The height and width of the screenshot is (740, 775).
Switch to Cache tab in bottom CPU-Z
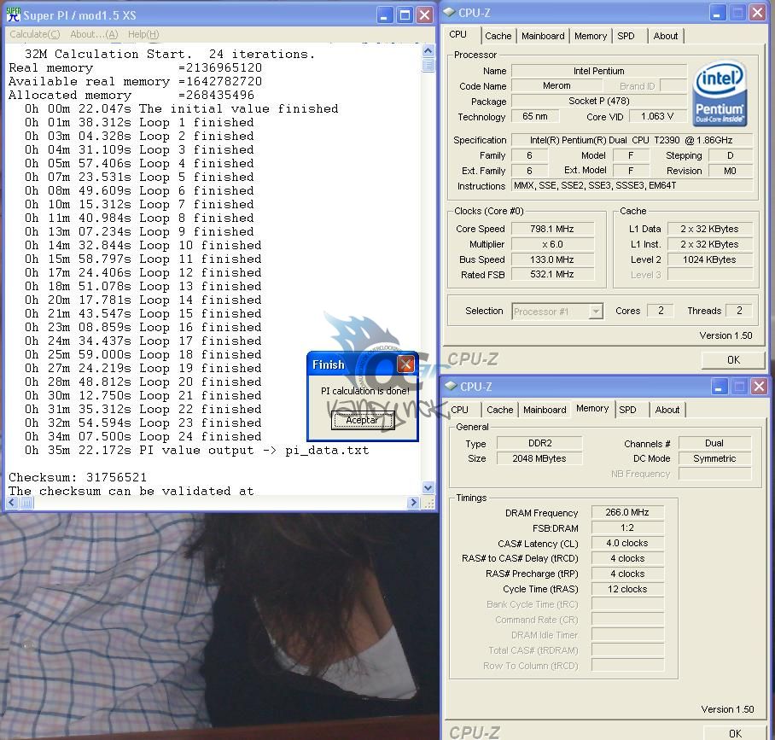click(x=499, y=410)
